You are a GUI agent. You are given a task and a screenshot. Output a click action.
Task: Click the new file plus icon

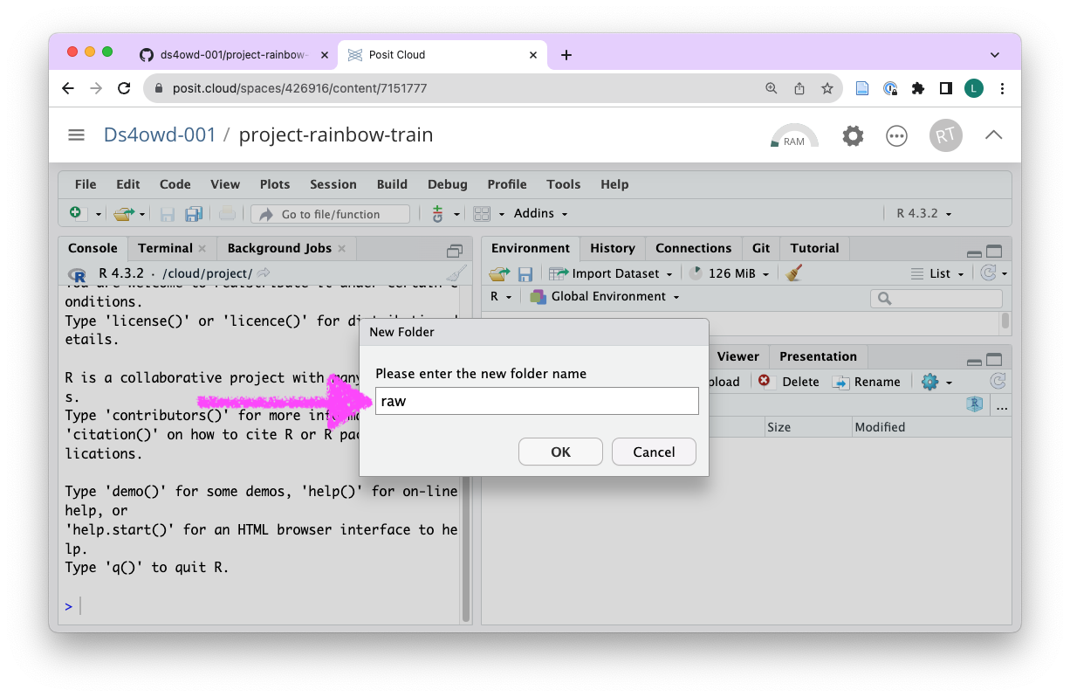pyautogui.click(x=76, y=214)
